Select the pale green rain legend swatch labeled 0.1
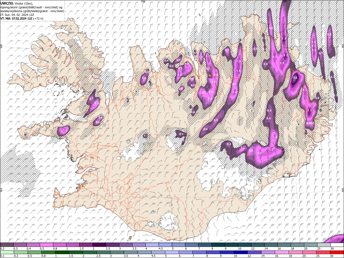The image size is (344, 258). coord(7,252)
